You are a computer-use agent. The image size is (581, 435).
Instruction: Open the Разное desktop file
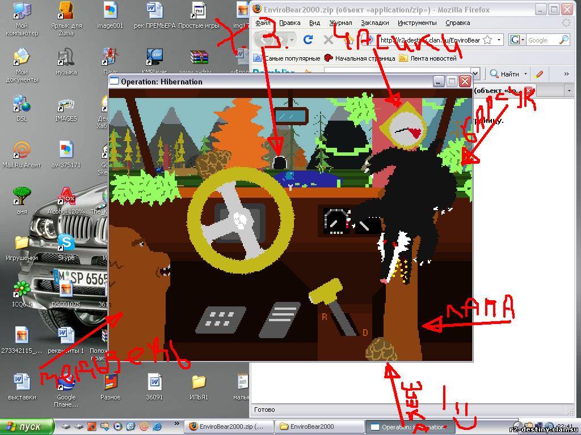click(x=110, y=387)
